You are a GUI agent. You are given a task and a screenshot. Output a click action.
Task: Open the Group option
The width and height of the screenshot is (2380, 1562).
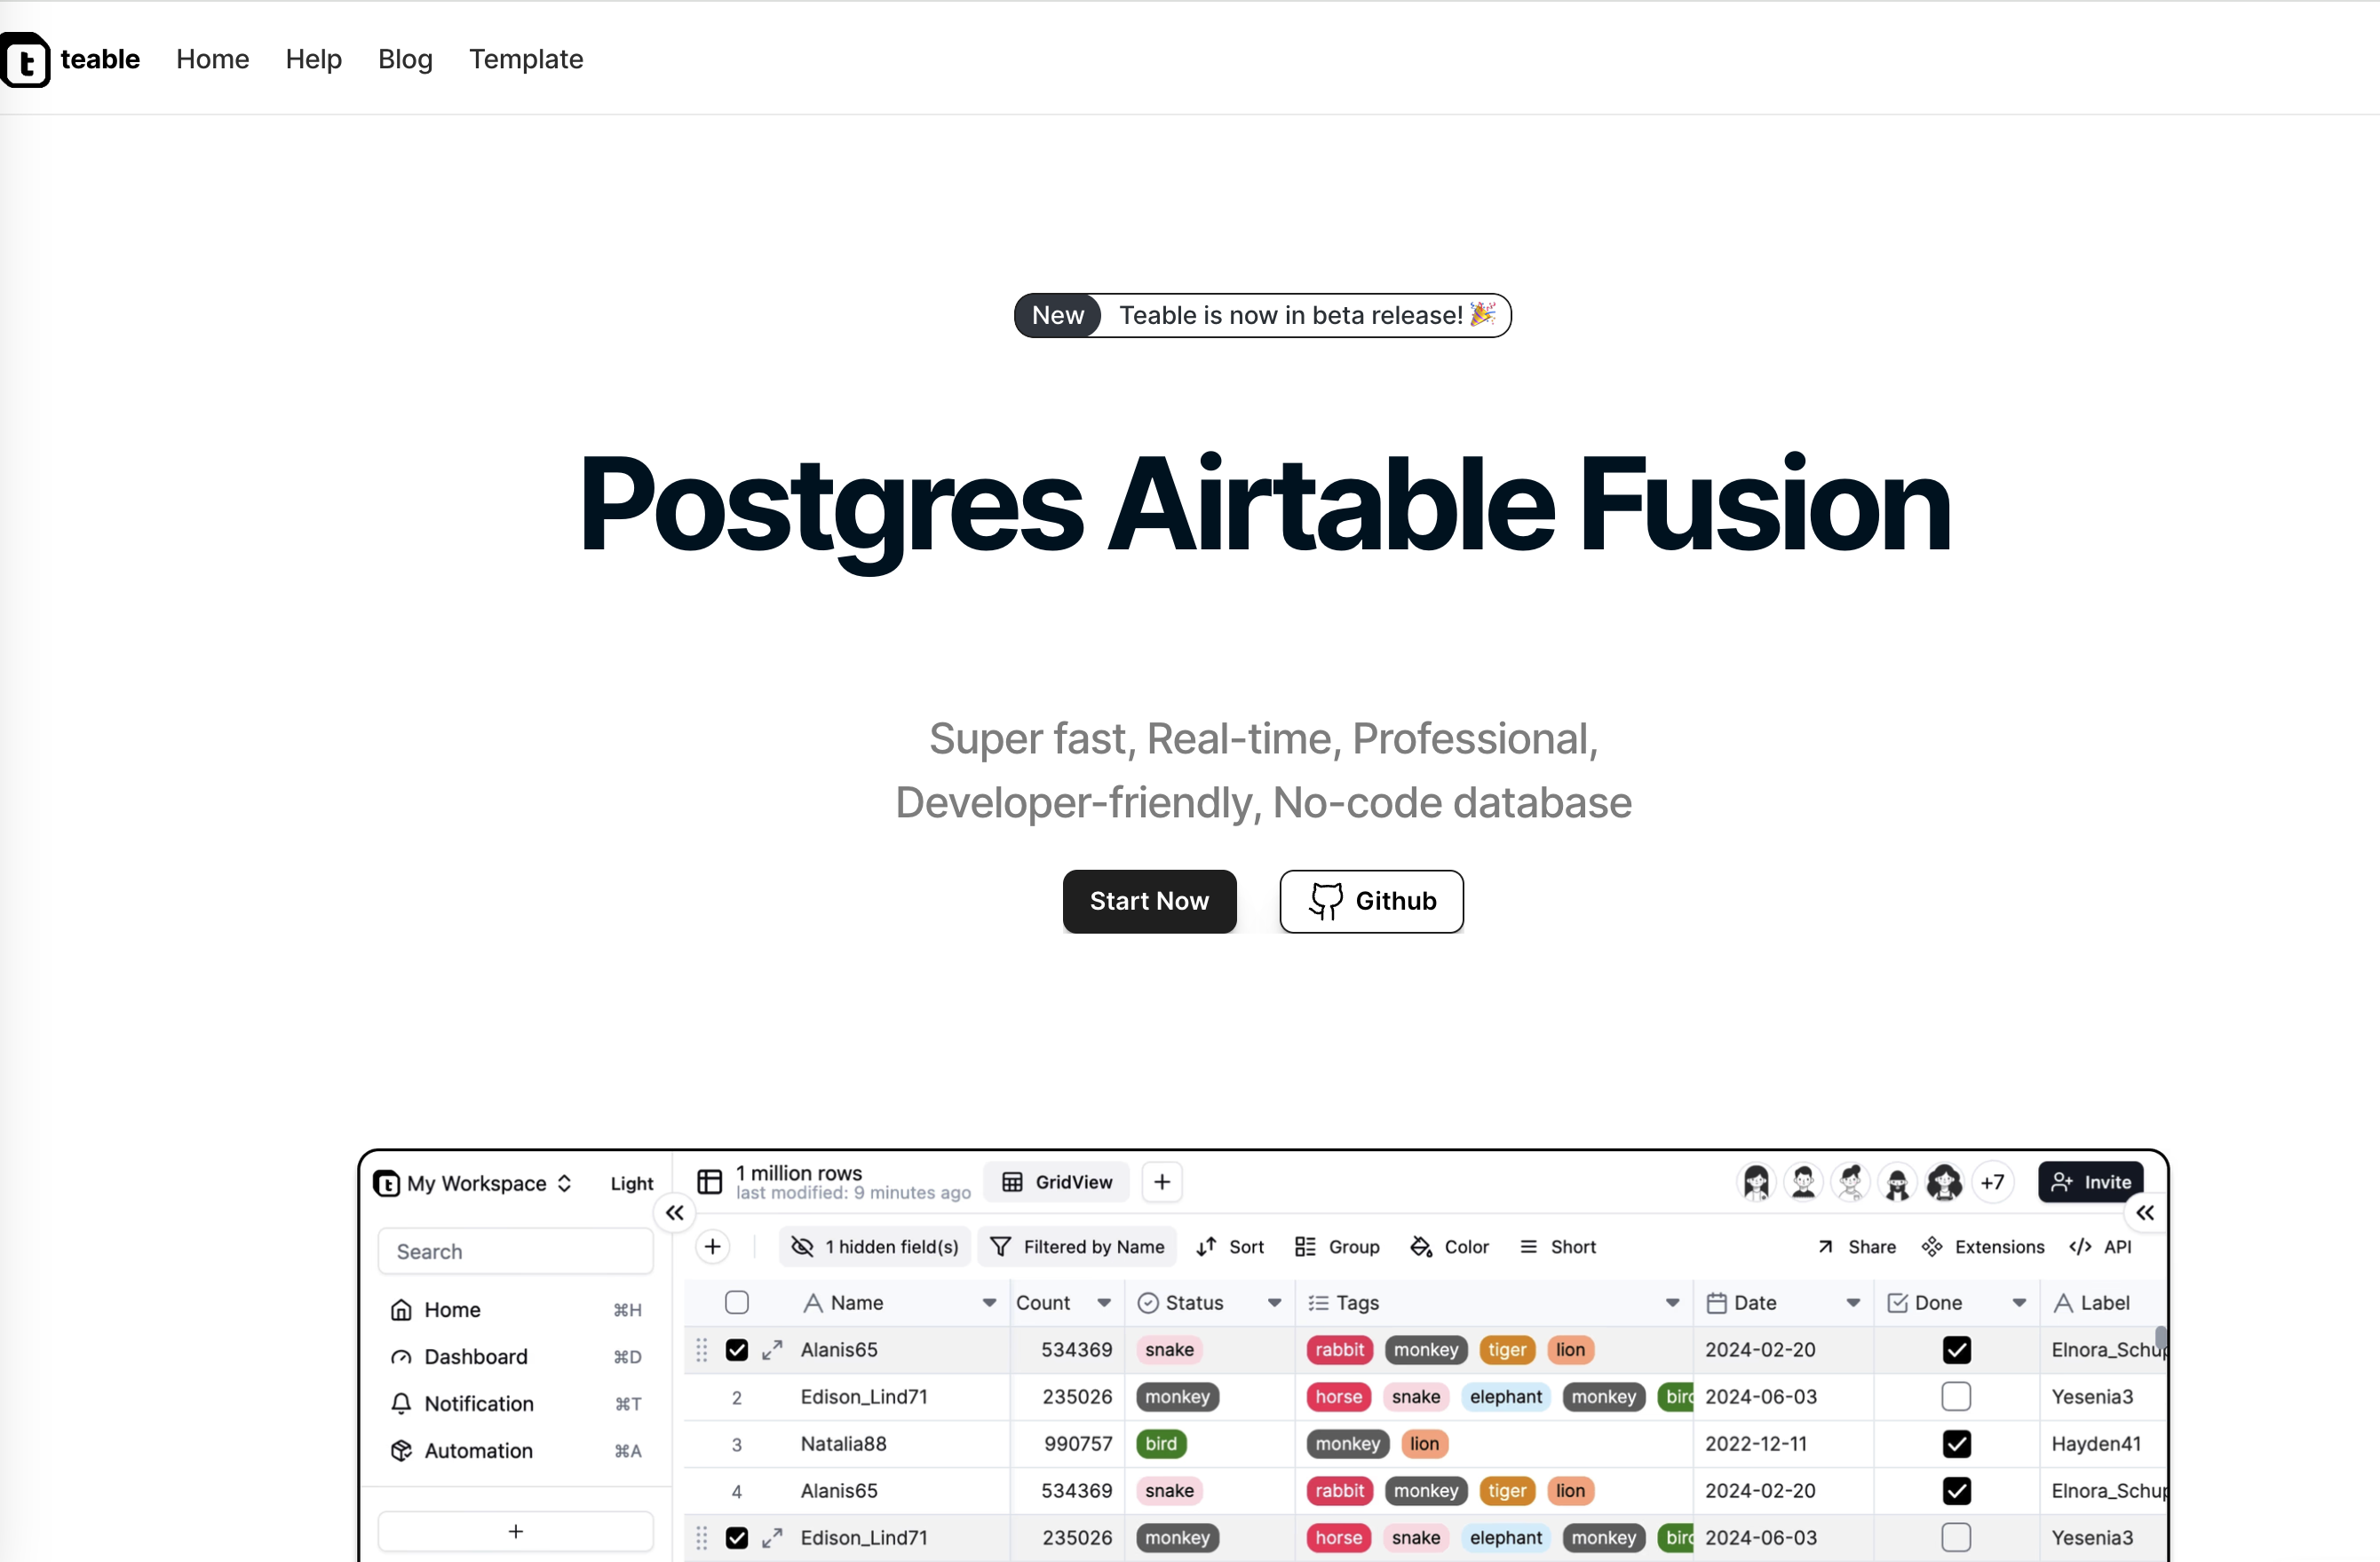1337,1246
